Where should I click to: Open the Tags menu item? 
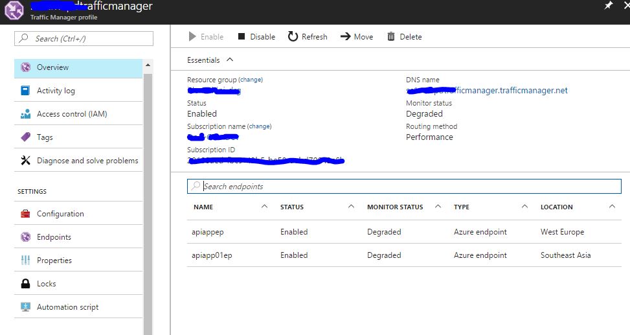(x=78, y=137)
